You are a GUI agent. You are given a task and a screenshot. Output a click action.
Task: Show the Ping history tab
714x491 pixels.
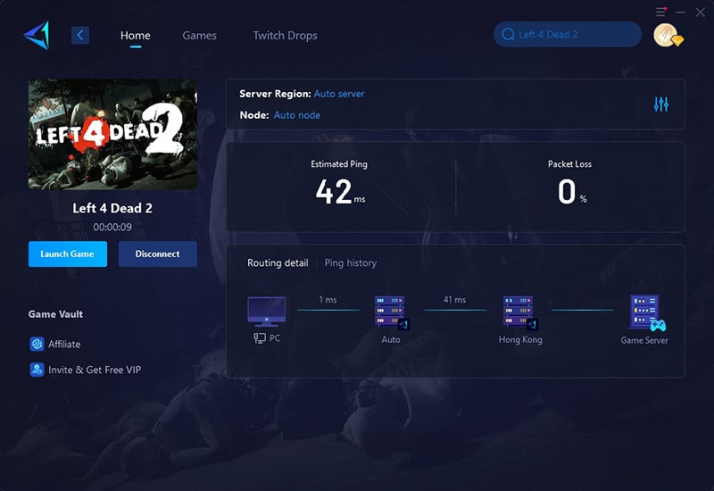(x=350, y=263)
